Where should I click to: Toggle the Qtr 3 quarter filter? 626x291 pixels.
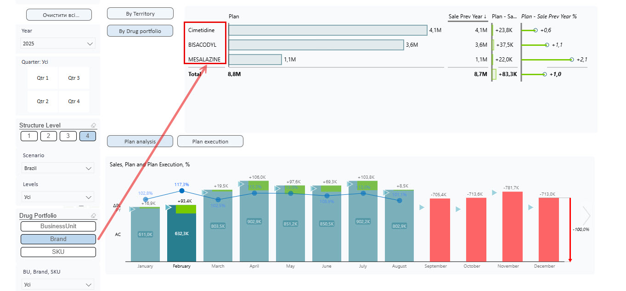point(73,78)
